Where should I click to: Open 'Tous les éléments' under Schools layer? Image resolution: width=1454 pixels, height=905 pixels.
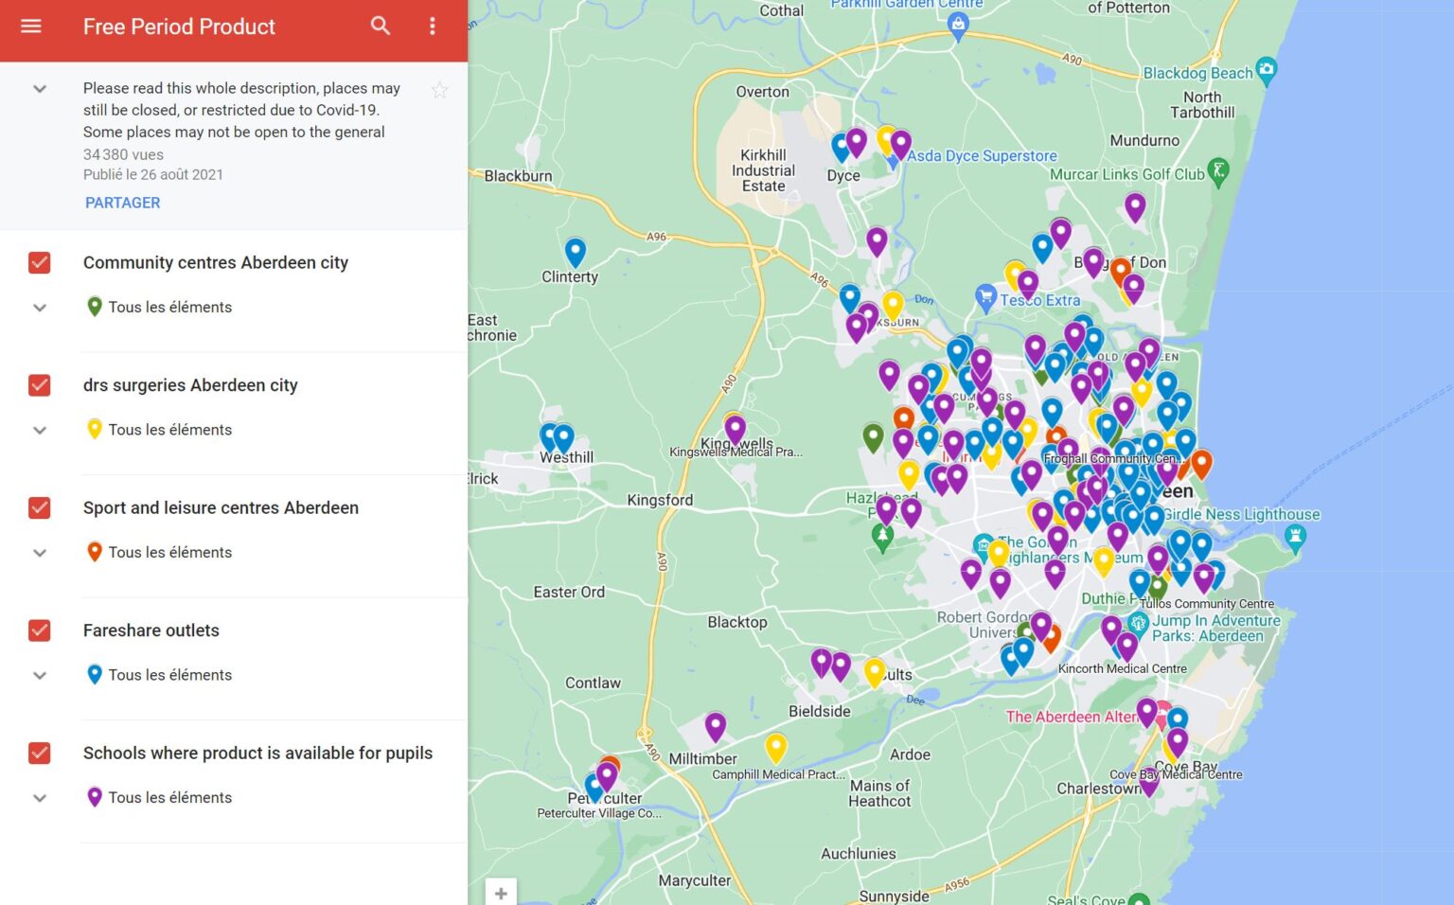[169, 797]
